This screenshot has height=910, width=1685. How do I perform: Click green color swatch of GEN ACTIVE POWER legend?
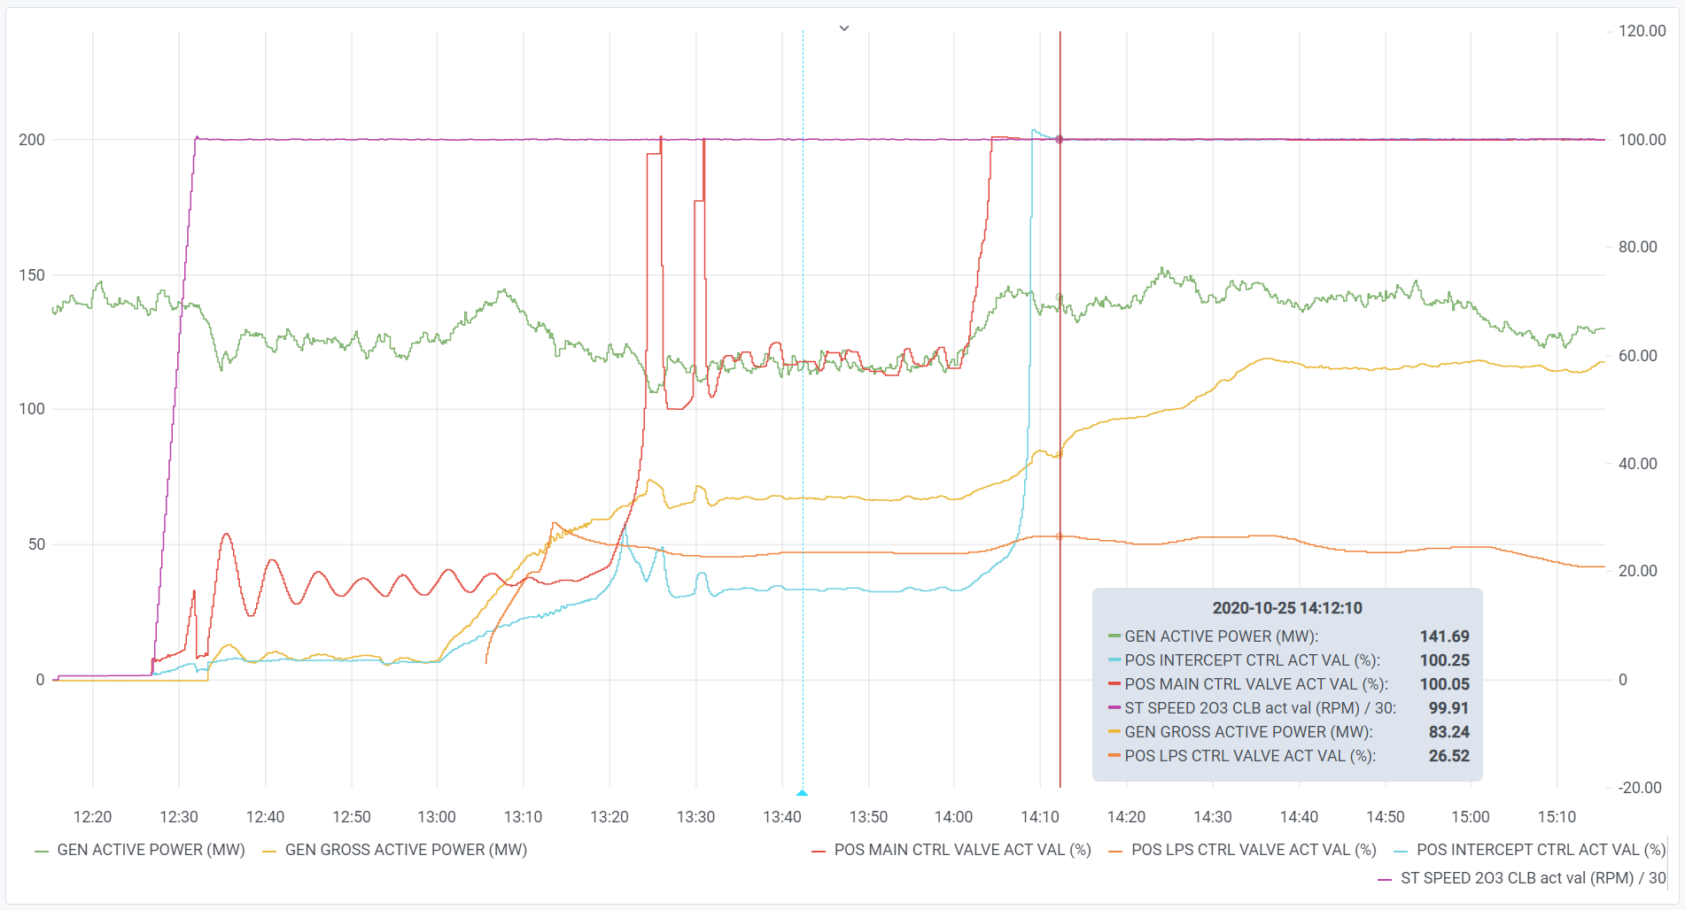point(42,851)
